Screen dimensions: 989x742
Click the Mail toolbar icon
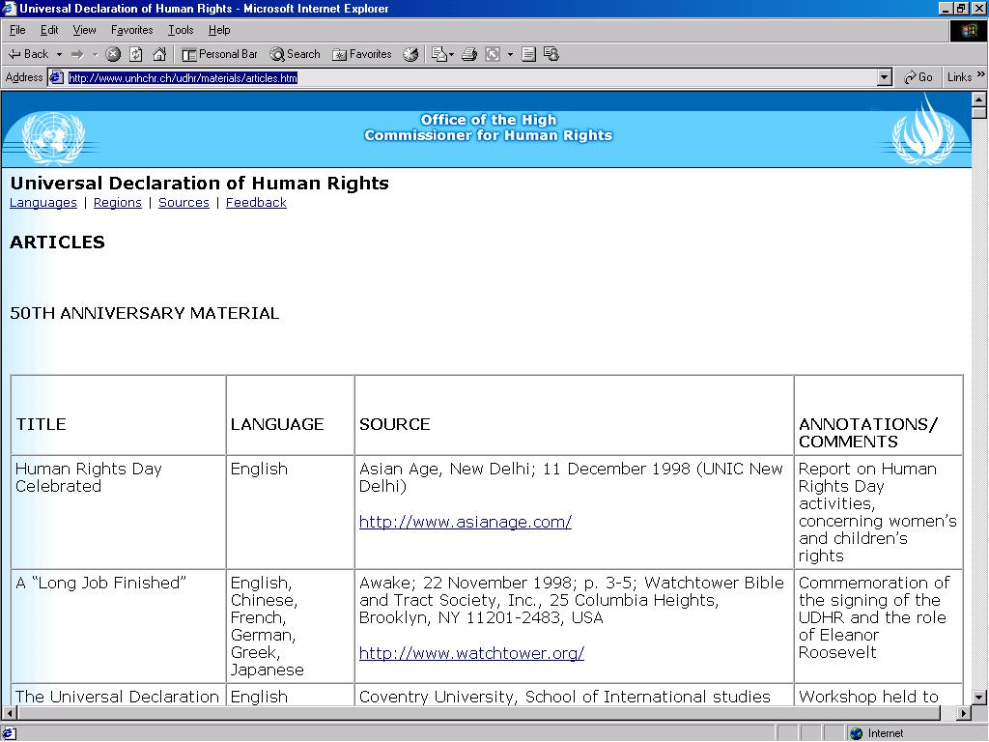pos(439,54)
